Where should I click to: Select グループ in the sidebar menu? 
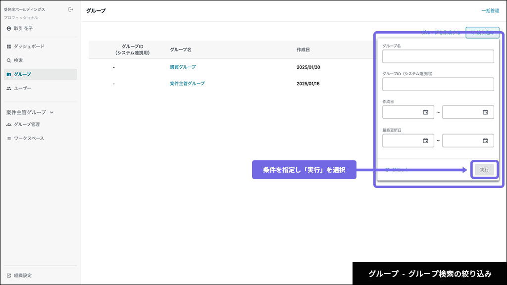point(41,74)
